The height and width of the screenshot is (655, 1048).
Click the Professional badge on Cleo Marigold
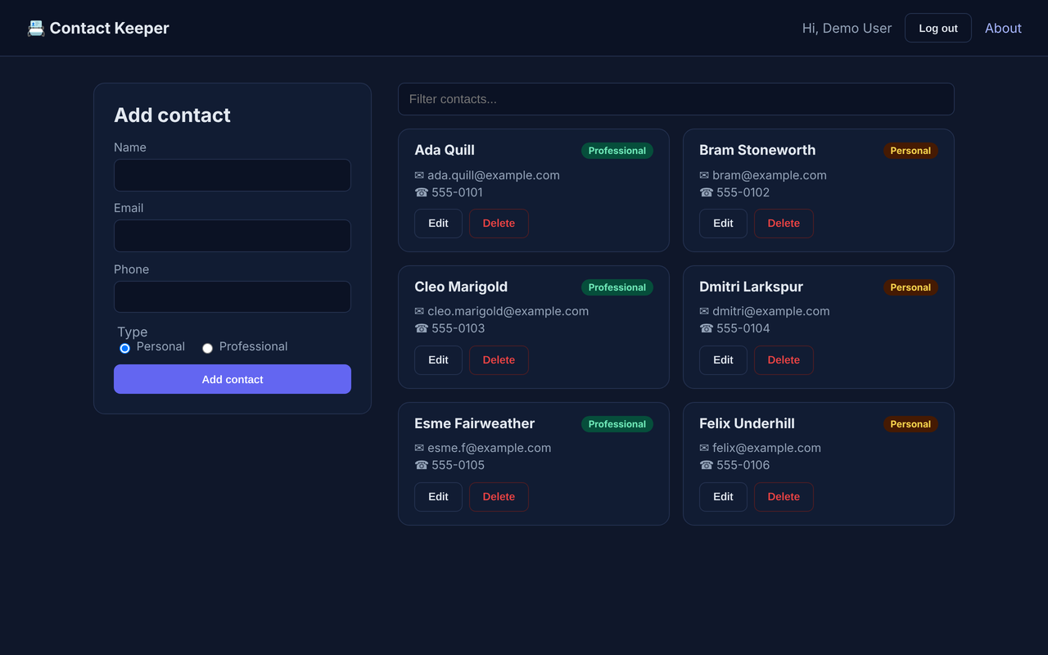pos(617,287)
